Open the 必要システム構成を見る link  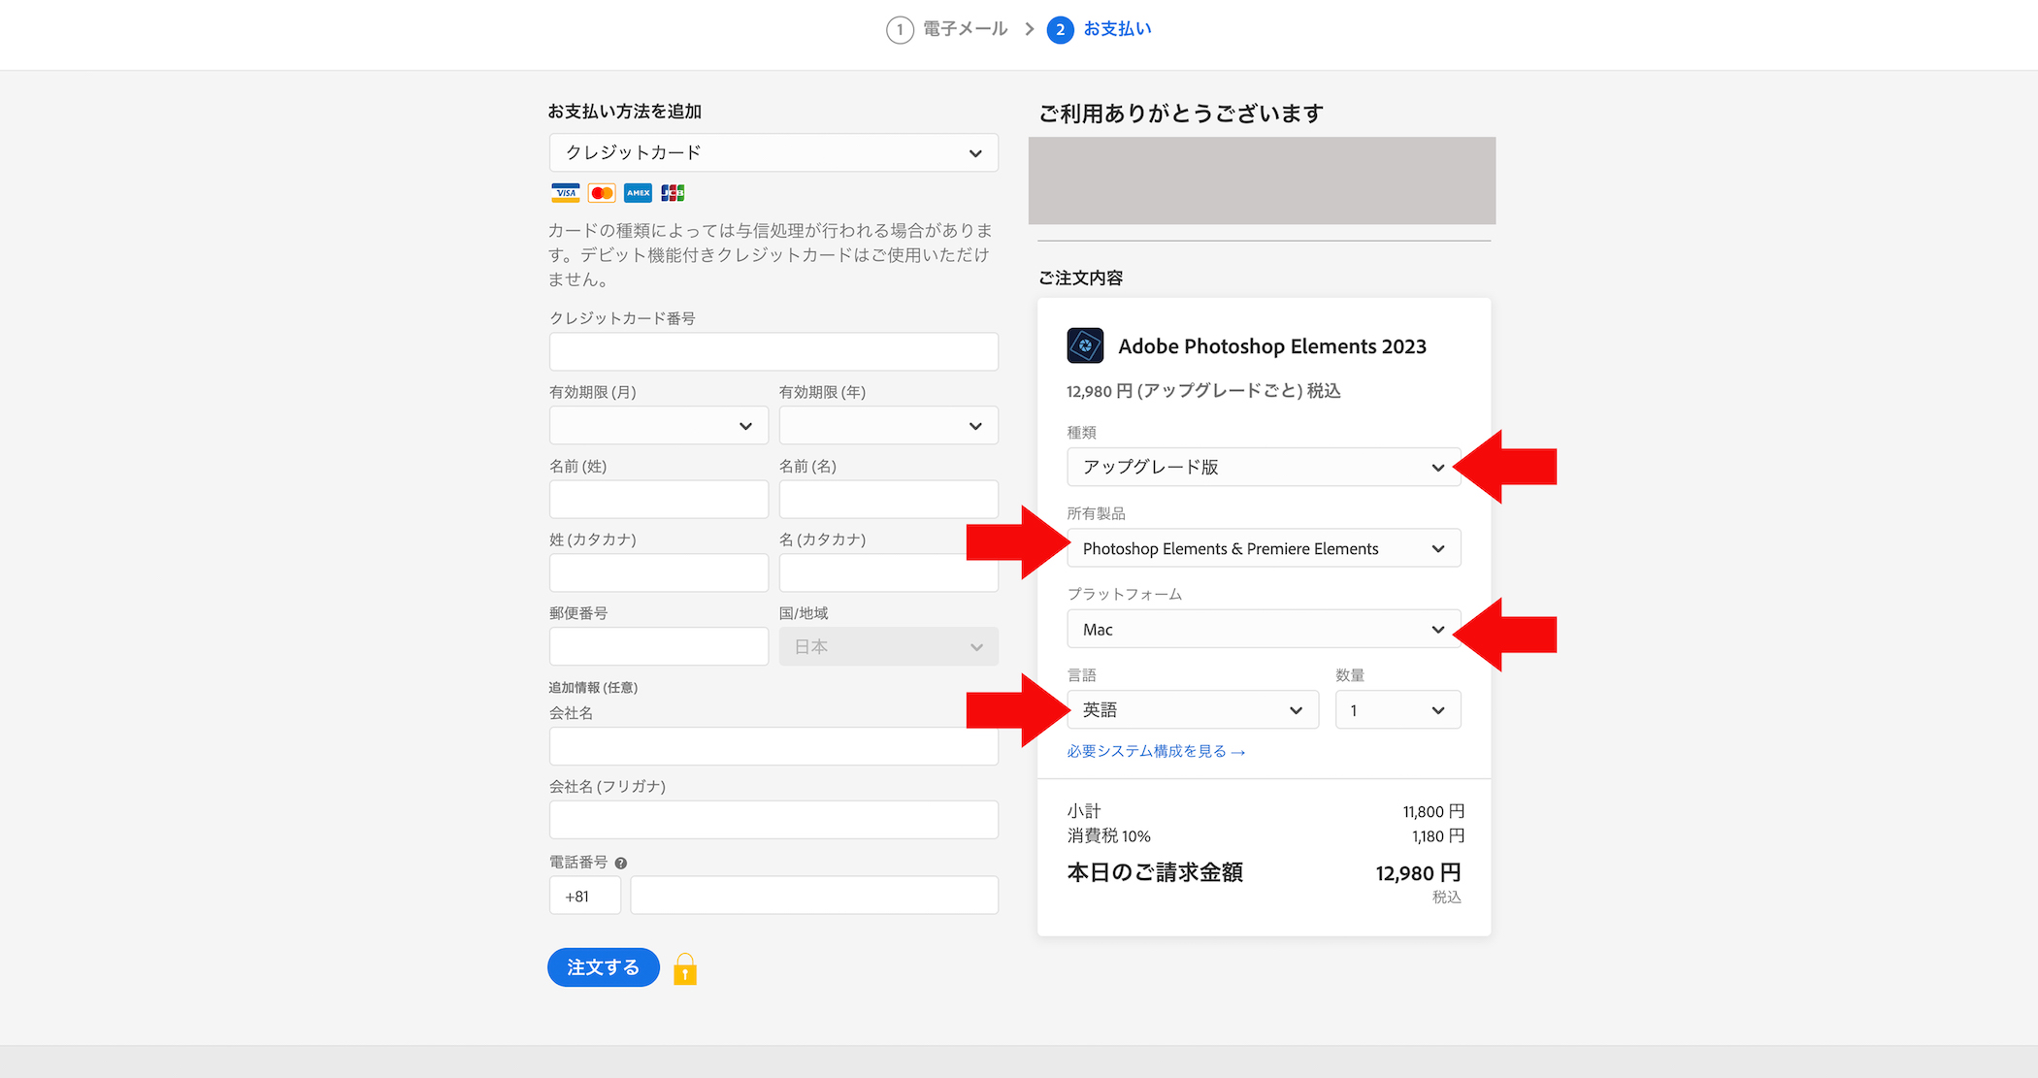point(1155,752)
